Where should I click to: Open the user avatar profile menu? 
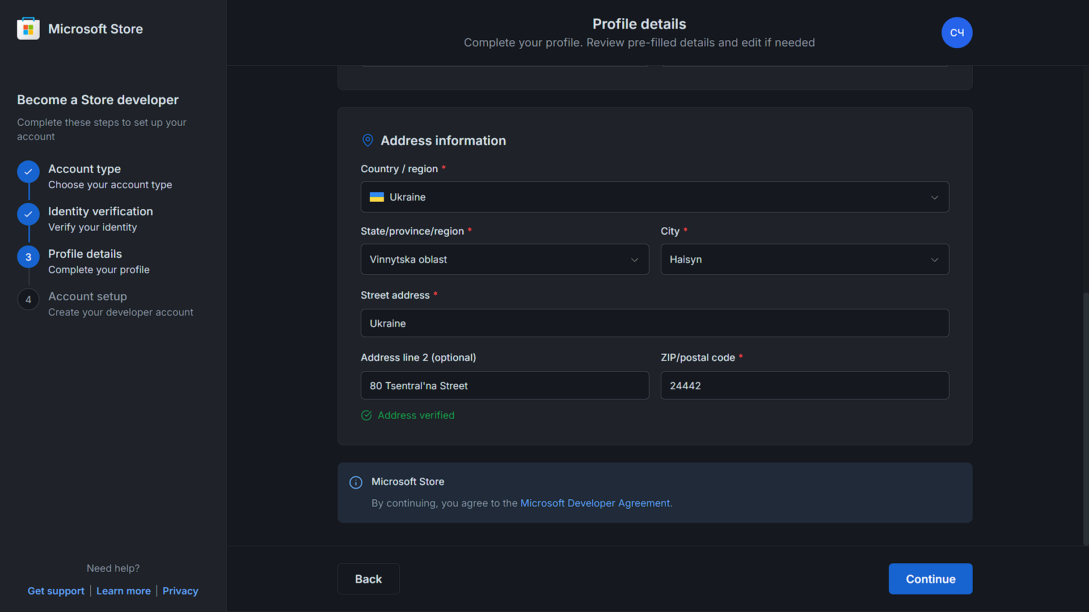pos(957,33)
